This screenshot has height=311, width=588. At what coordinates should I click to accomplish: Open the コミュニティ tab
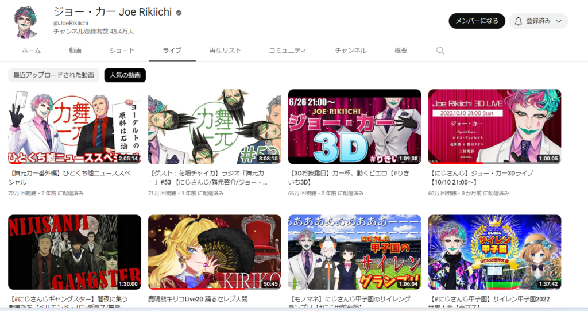coord(288,51)
